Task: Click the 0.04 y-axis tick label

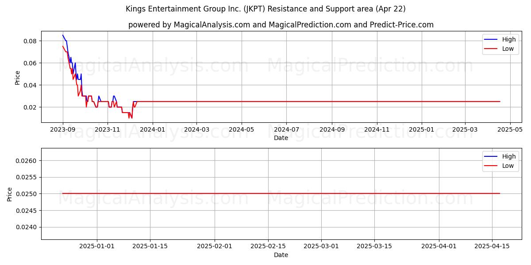Action: [x=31, y=85]
